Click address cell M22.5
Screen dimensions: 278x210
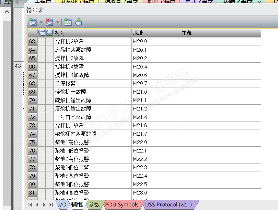pyautogui.click(x=156, y=184)
